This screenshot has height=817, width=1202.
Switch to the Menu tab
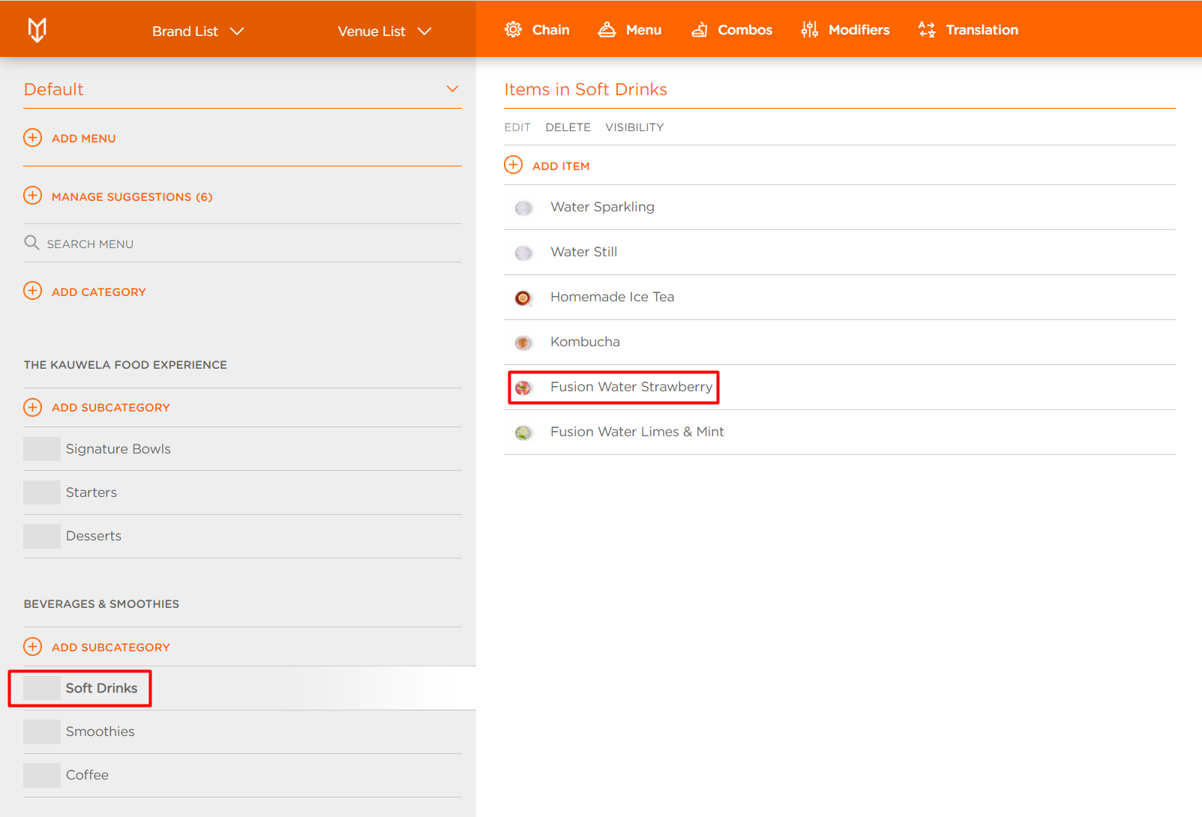pyautogui.click(x=630, y=30)
